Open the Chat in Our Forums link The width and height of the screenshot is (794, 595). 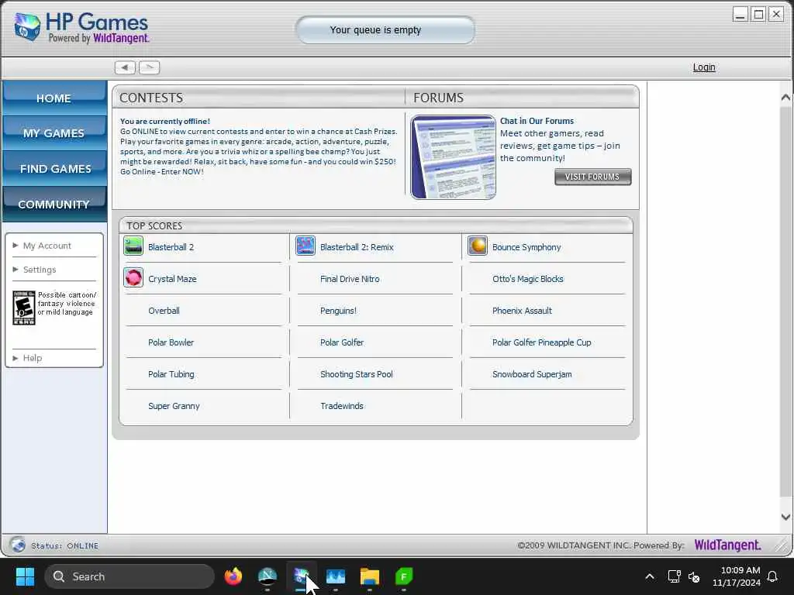[537, 121]
